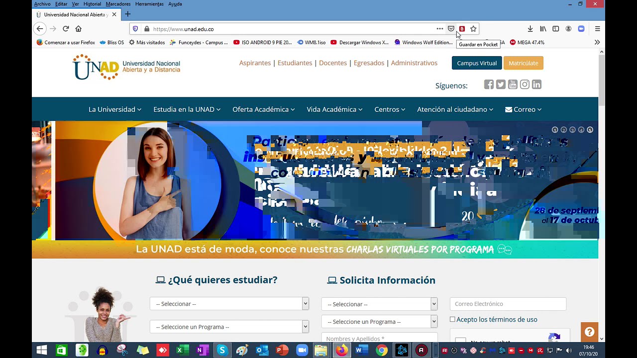637x358 pixels.
Task: Open new tab with plus button
Action: click(128, 14)
